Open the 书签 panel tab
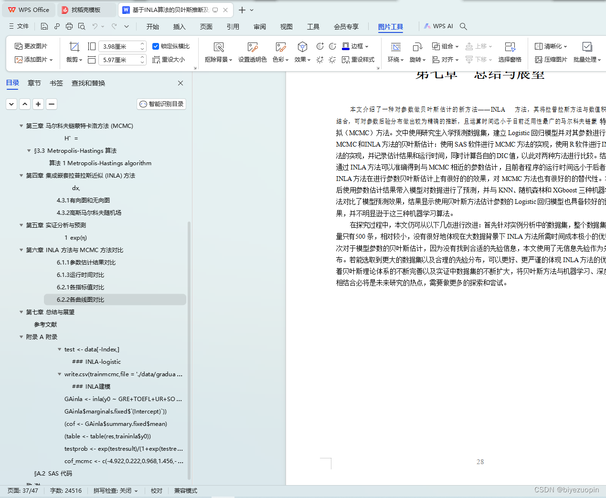Screen dimensions: 606x498 (56, 83)
